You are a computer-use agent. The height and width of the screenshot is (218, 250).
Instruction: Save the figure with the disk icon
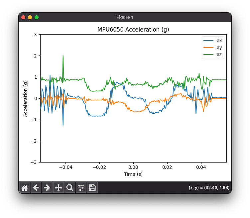click(x=92, y=187)
